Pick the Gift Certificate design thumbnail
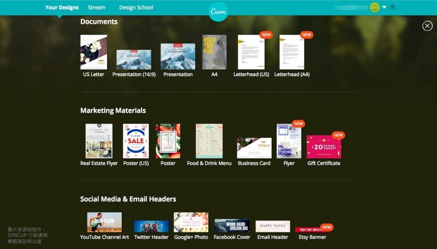The width and height of the screenshot is (437, 249). click(x=323, y=147)
